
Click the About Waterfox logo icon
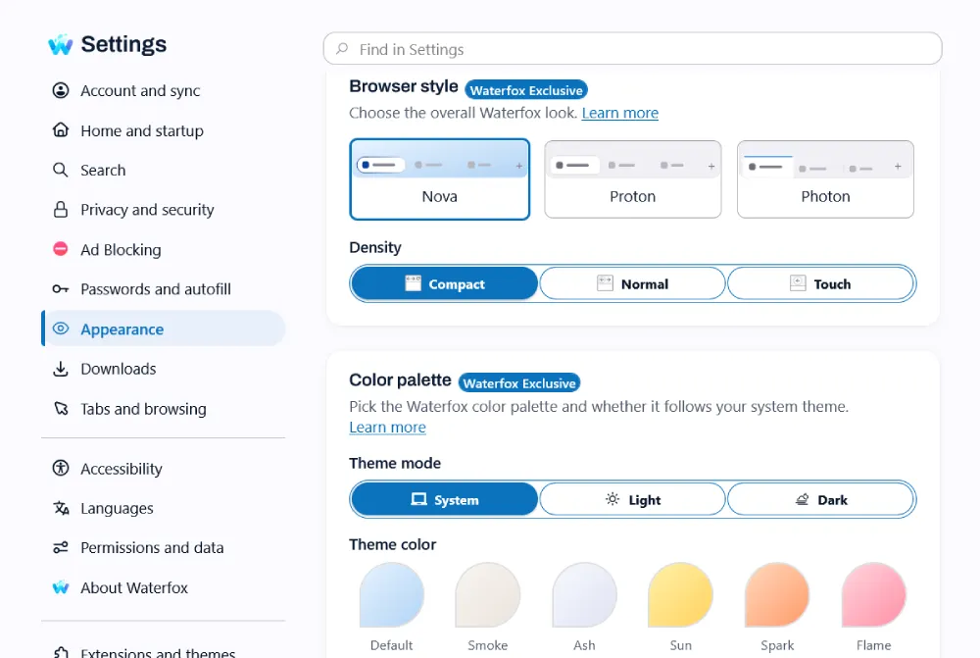click(61, 587)
